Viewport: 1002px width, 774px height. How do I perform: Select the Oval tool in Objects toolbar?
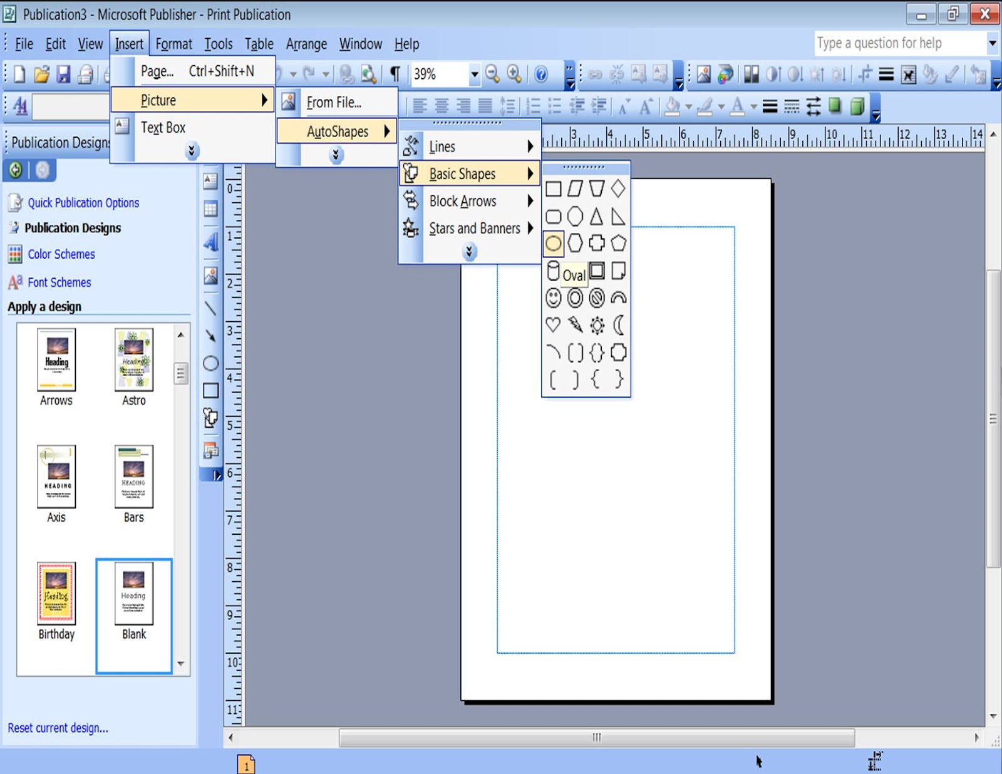point(211,363)
